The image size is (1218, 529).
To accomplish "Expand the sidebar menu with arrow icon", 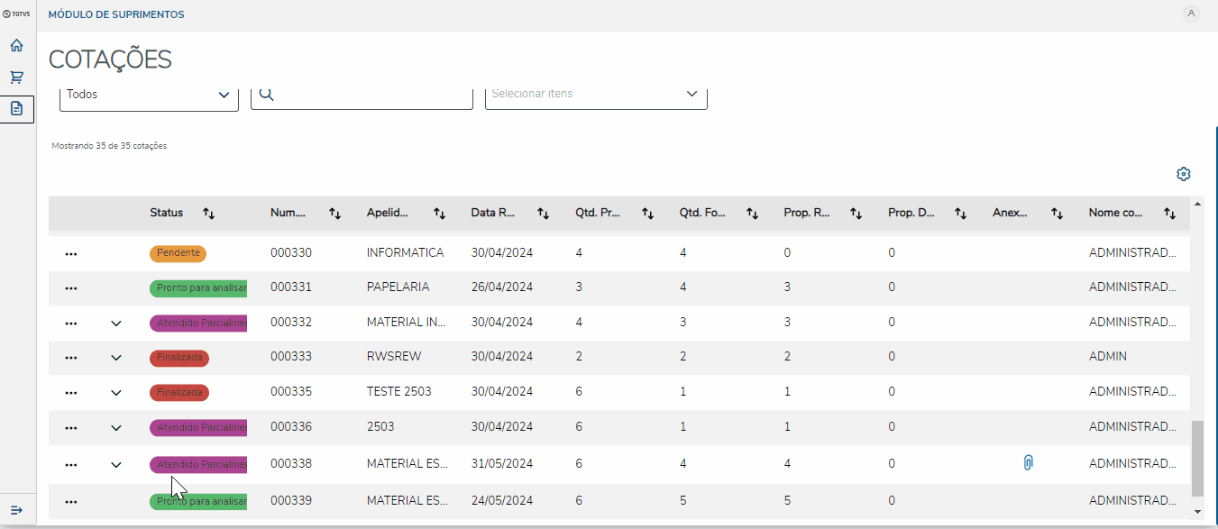I will (16, 510).
